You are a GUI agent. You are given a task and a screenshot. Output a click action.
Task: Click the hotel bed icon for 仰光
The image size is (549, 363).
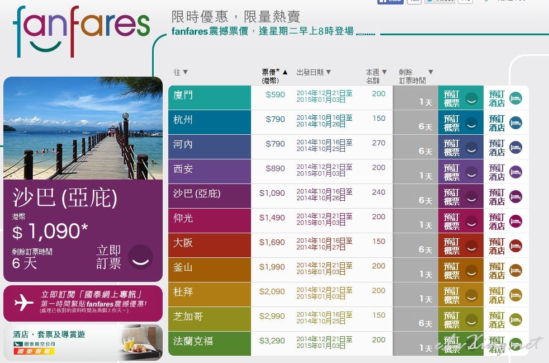click(x=515, y=221)
